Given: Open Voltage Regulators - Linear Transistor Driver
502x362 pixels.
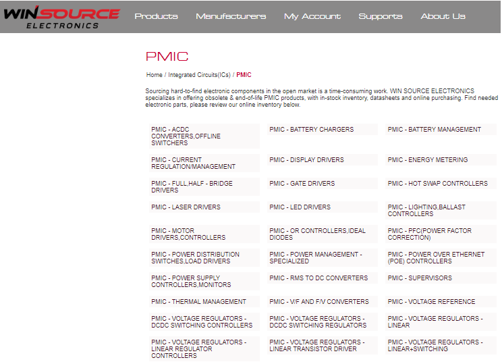Looking at the screenshot, I should (x=323, y=346).
